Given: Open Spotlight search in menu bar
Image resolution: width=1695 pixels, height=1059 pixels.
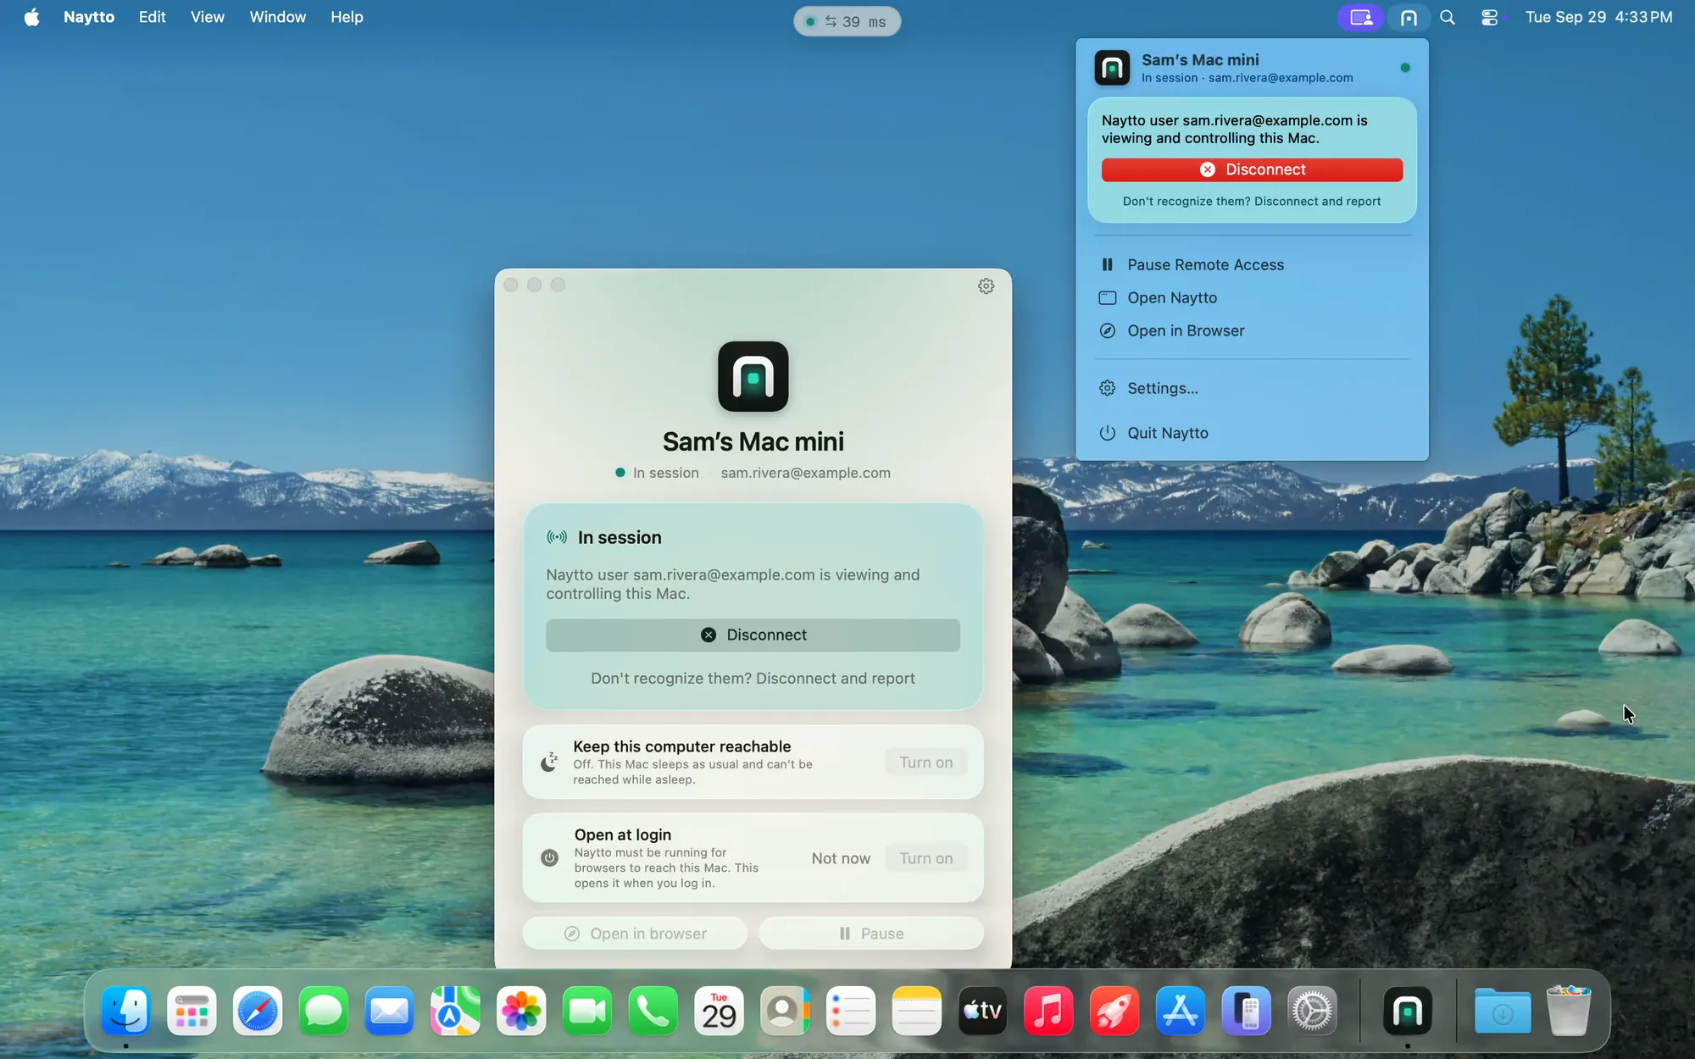Looking at the screenshot, I should click(x=1448, y=17).
